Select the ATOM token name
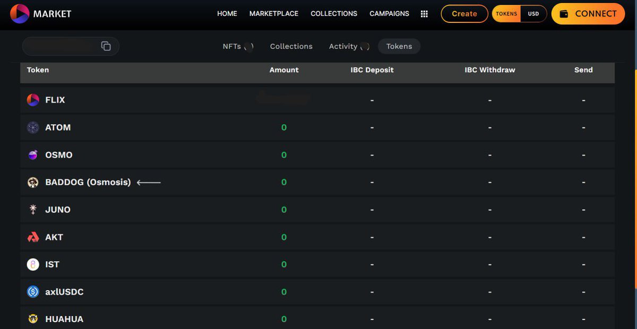637x329 pixels. [58, 127]
